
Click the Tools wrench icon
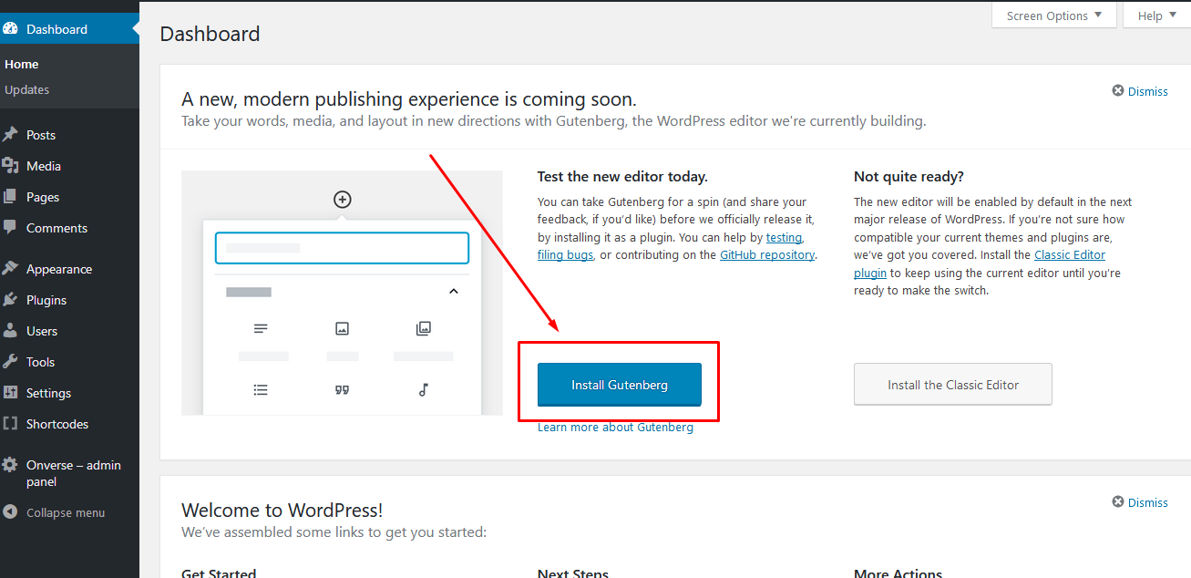(11, 362)
